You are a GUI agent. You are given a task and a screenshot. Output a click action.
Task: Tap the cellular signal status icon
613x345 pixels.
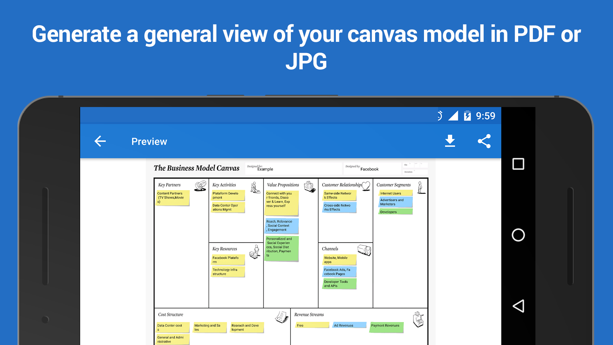[453, 116]
